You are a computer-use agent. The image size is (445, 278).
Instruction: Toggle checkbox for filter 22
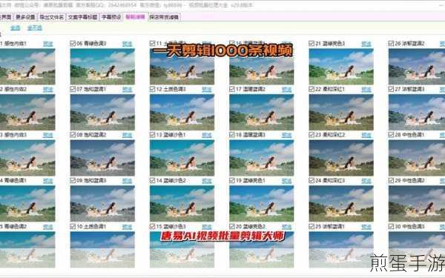click(x=311, y=89)
